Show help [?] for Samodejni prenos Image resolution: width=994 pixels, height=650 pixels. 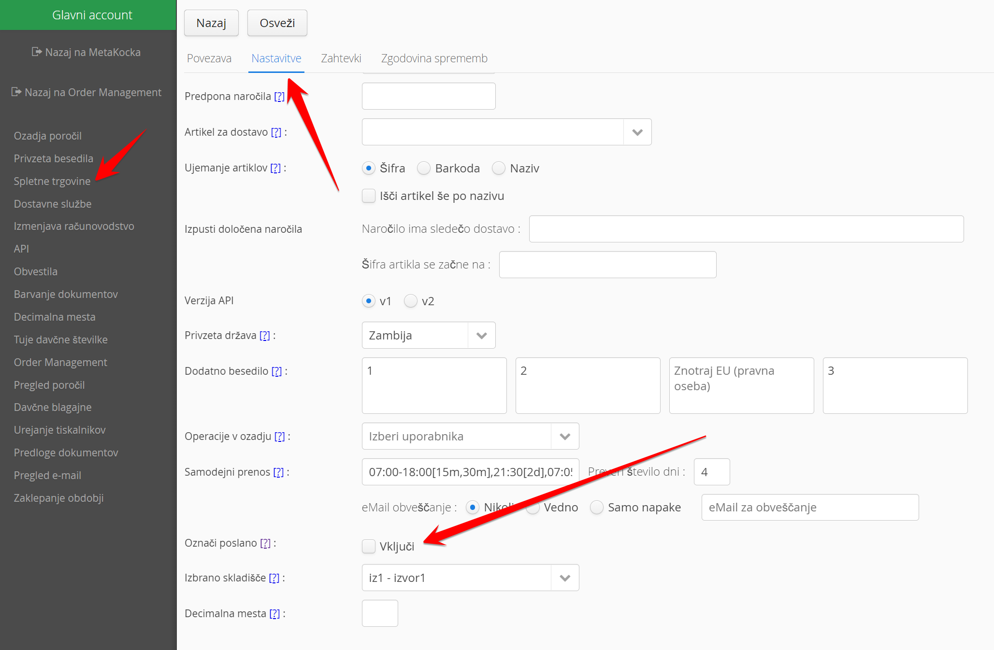pos(278,472)
